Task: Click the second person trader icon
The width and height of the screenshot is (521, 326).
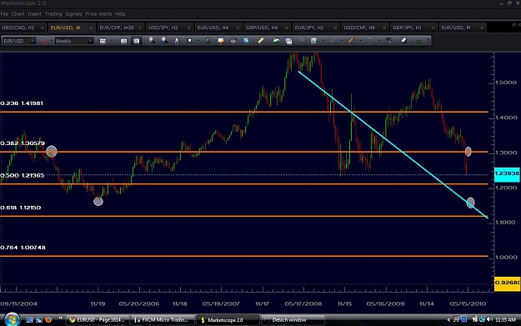Action: pyautogui.click(x=164, y=41)
